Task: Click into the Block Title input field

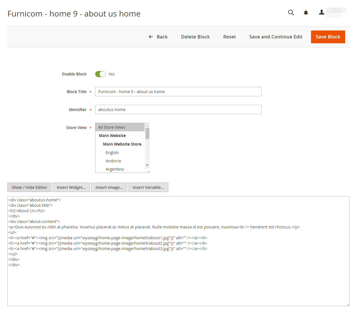Action: coord(178,92)
